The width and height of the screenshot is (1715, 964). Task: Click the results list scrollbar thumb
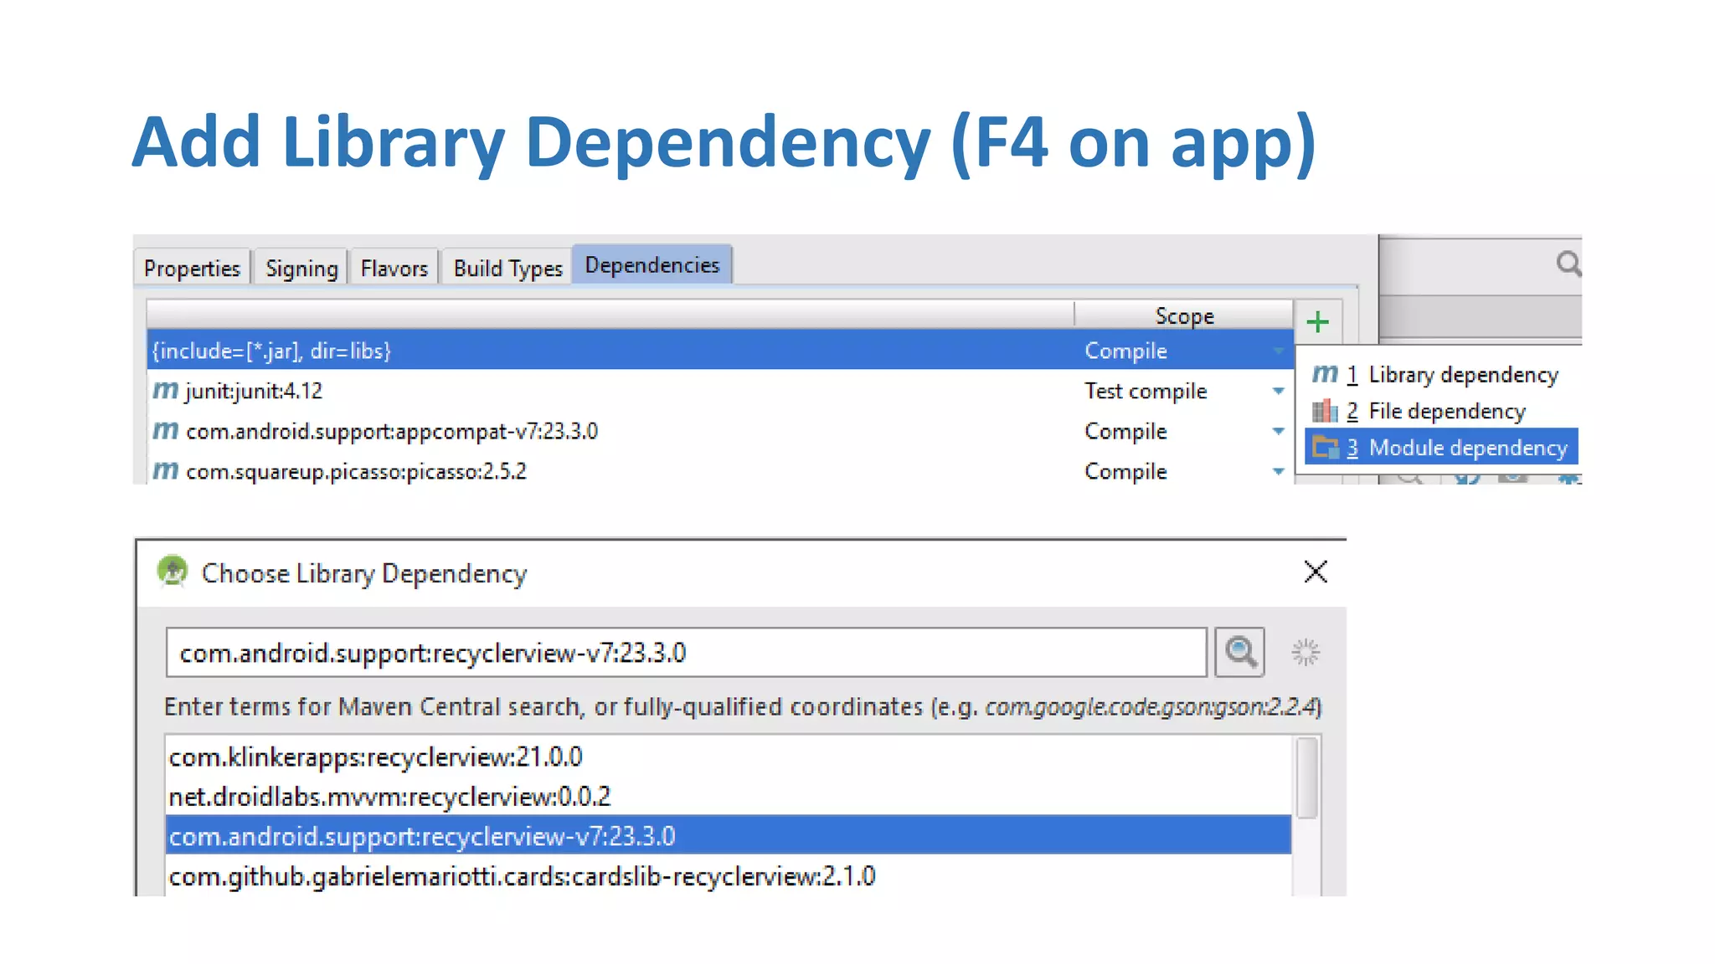click(1306, 778)
